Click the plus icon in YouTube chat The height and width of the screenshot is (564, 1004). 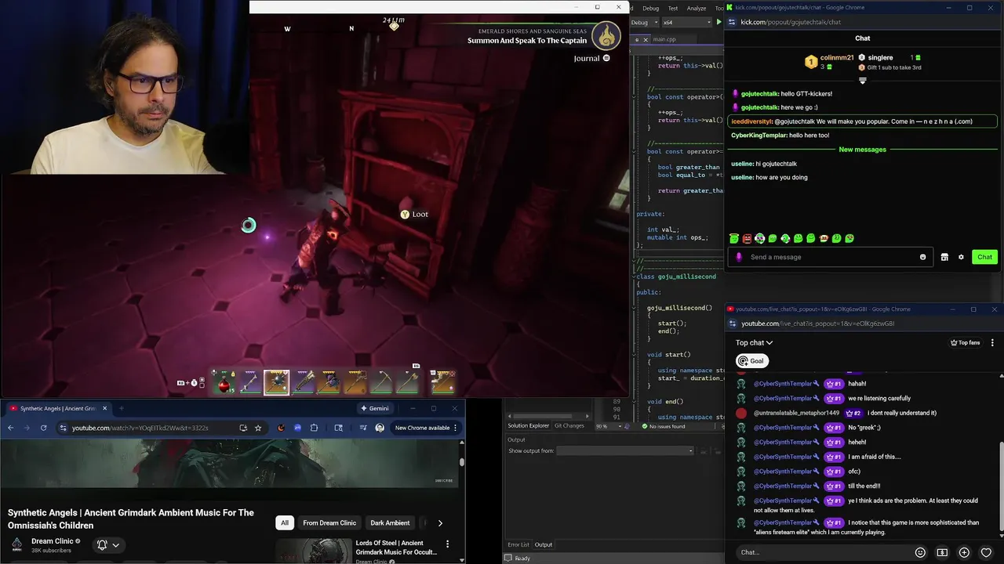[964, 552]
